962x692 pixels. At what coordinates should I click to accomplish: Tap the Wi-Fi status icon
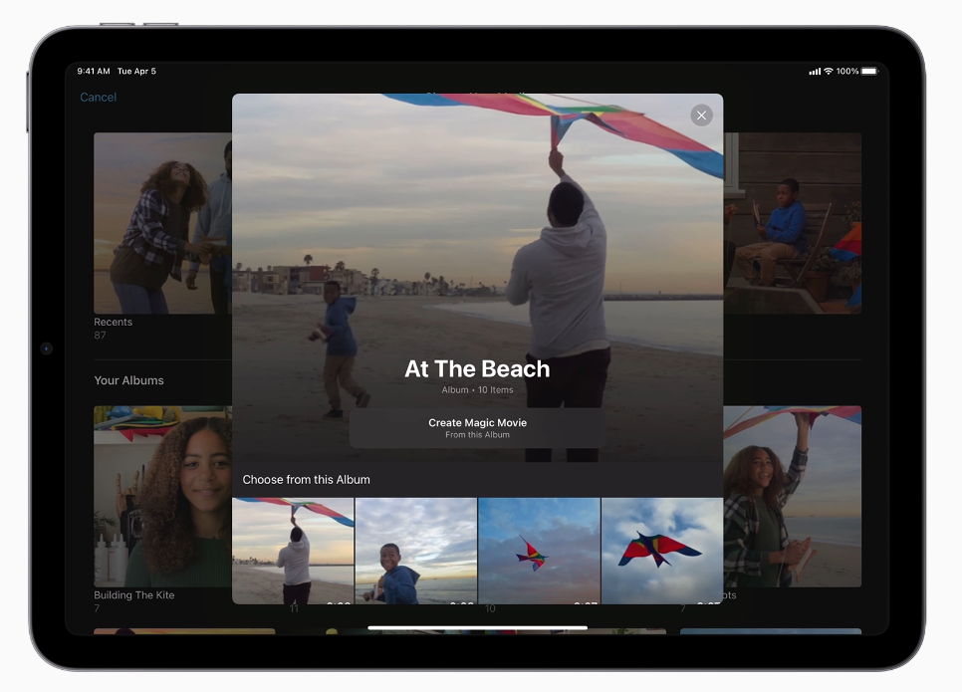[829, 72]
